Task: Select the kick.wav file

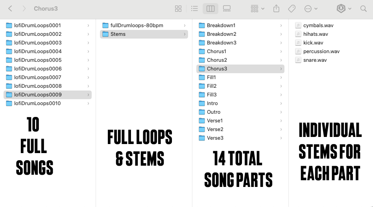Action: coord(313,43)
